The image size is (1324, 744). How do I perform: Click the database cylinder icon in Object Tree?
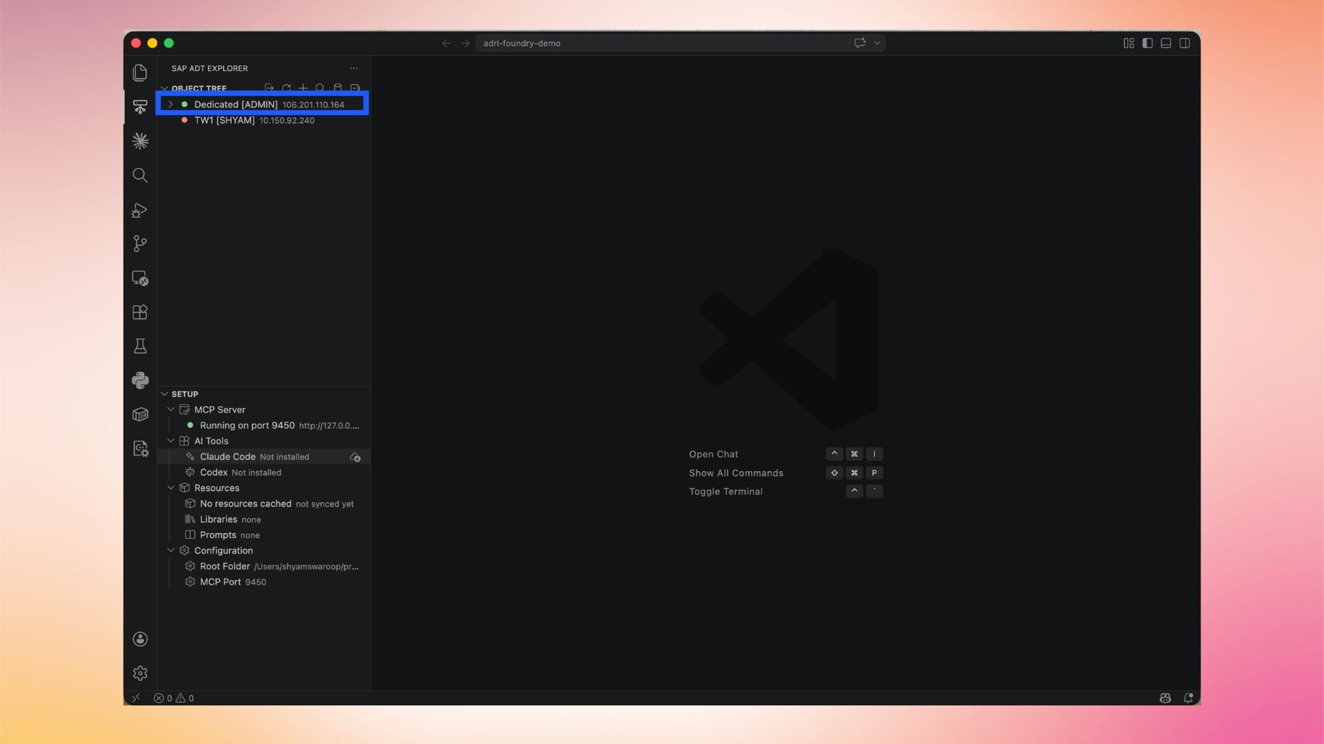[338, 88]
